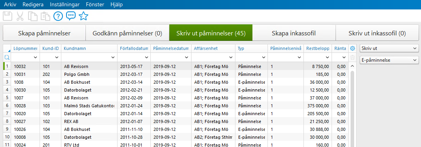Click the table scroll up arrow
Image resolution: width=421 pixels, height=147 pixels.
353,66
